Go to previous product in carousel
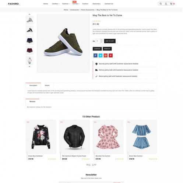The height and width of the screenshot is (183, 183). pos(88,165)
